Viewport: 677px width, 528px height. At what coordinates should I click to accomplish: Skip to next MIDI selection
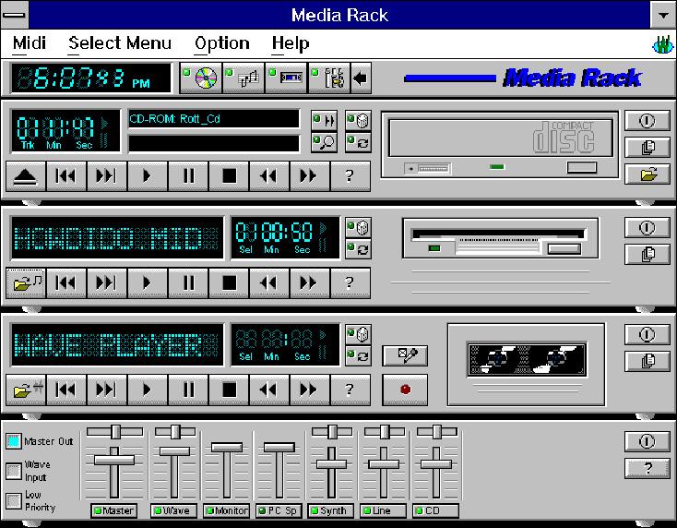point(107,283)
